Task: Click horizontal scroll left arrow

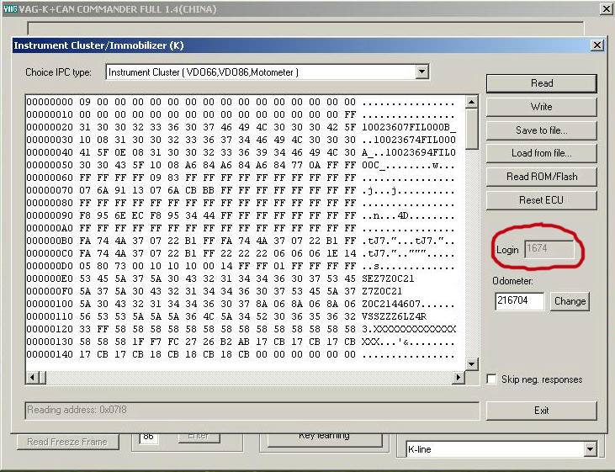Action: 32,378
